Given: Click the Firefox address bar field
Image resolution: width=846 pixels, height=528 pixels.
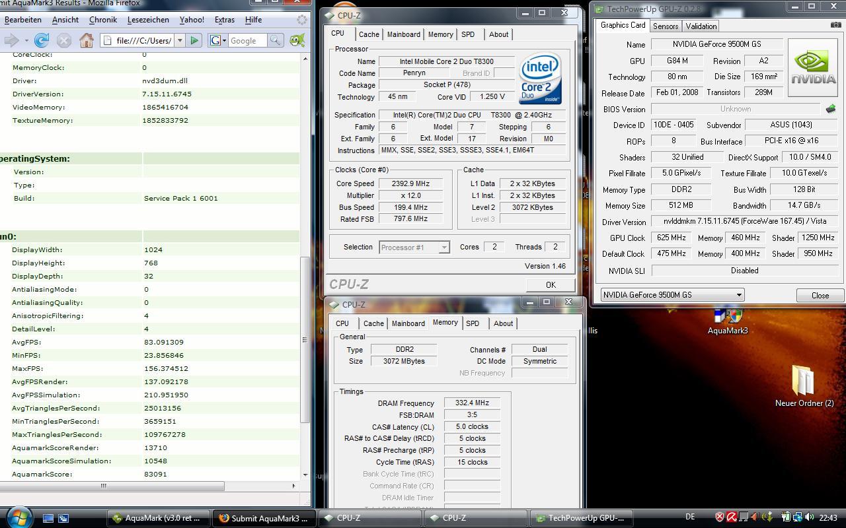Looking at the screenshot, I should 137,40.
